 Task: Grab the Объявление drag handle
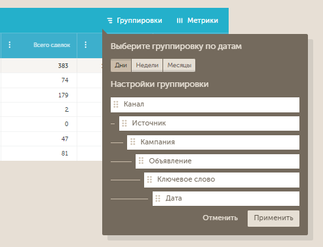click(141, 161)
